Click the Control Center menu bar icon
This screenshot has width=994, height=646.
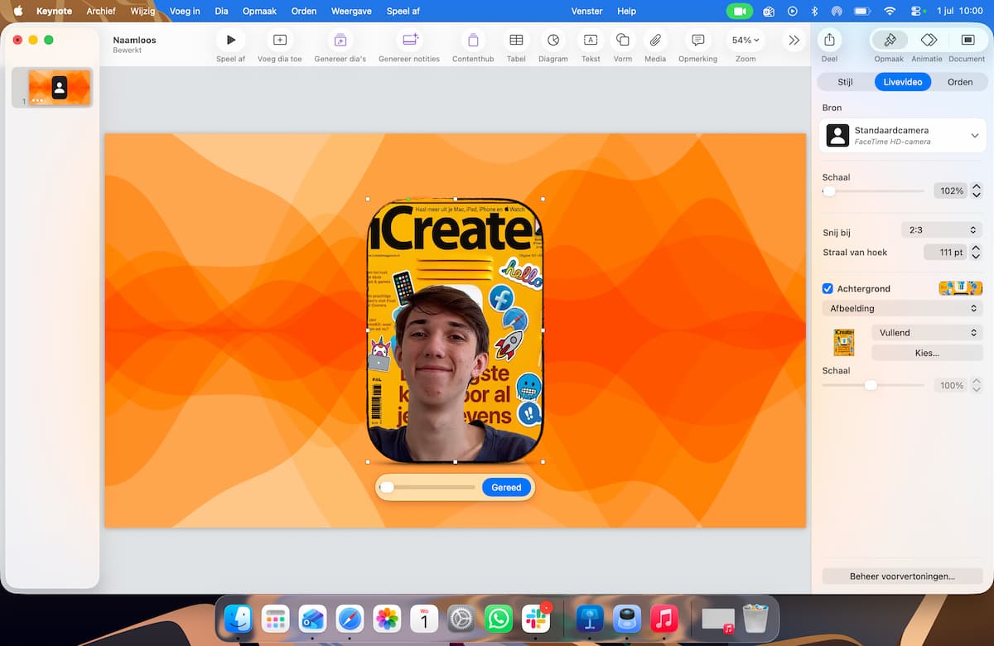coord(916,11)
